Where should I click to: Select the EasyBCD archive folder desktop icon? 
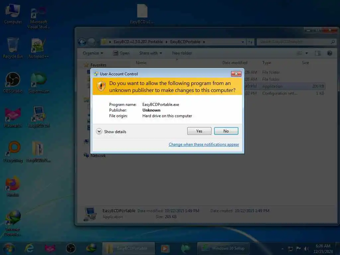[39, 152]
